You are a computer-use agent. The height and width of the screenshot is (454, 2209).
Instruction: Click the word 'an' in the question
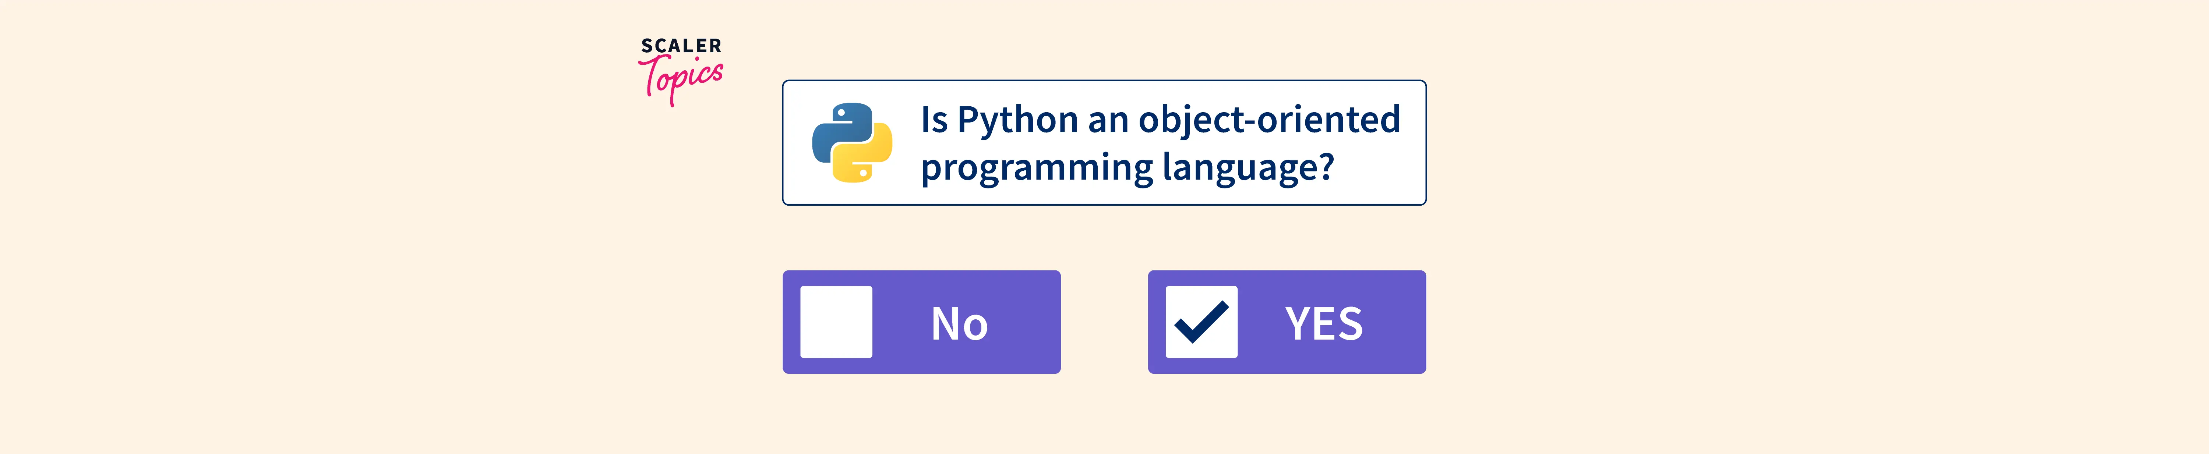click(1107, 120)
